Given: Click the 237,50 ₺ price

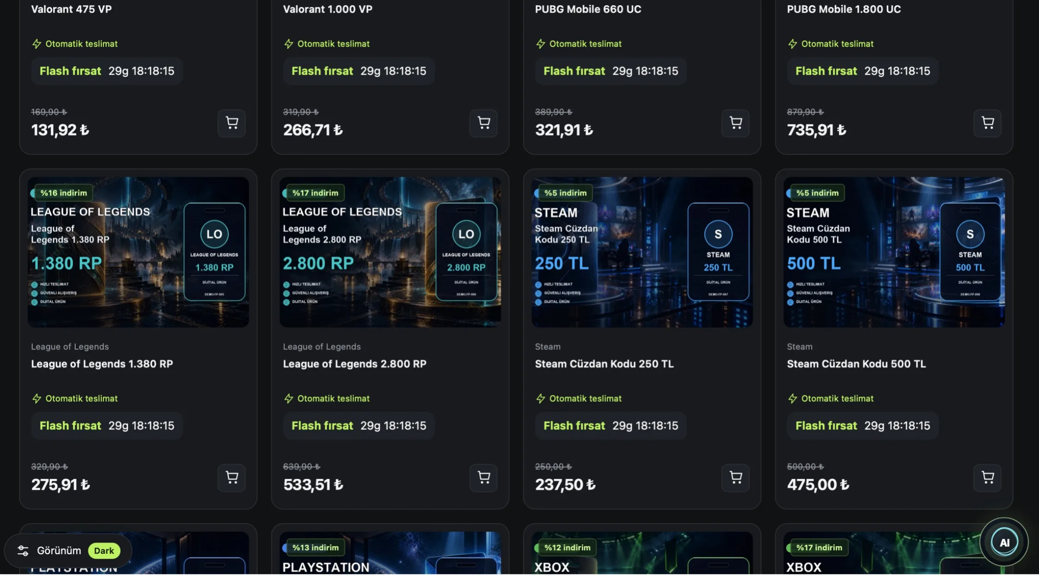Looking at the screenshot, I should [565, 485].
